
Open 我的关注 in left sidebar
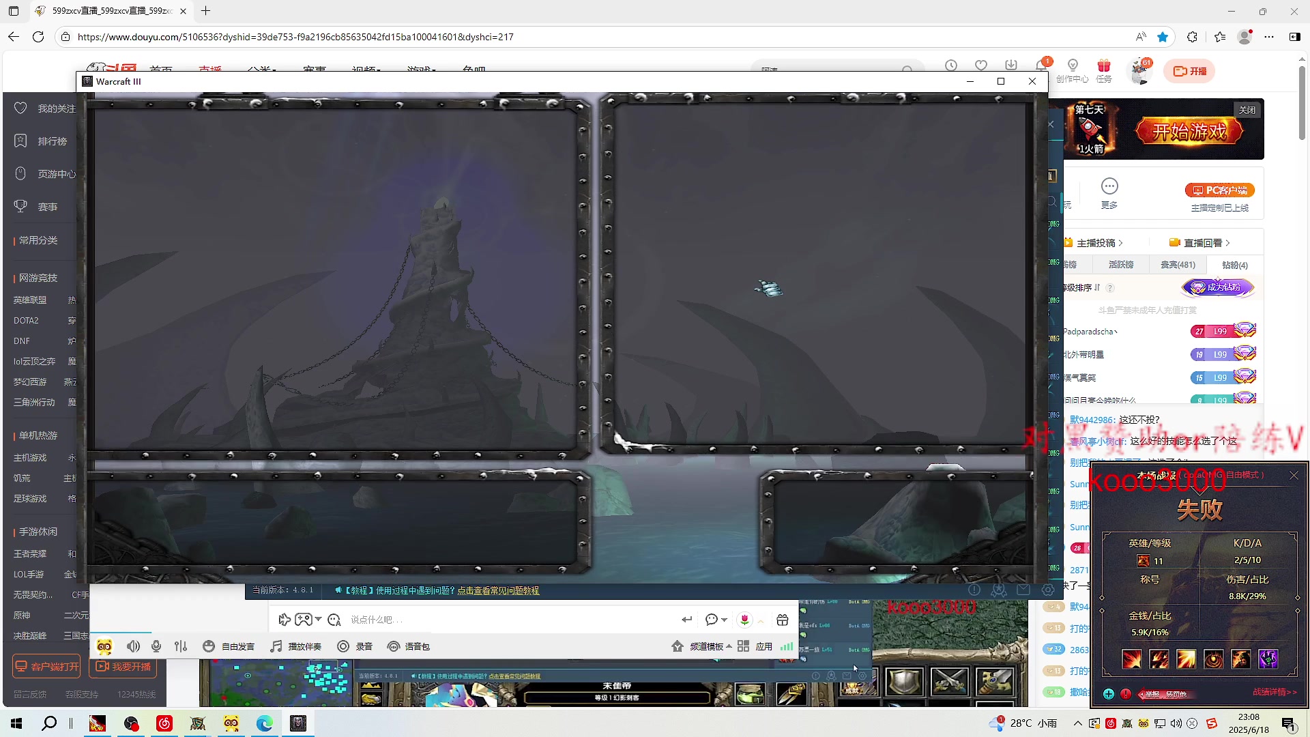point(45,109)
